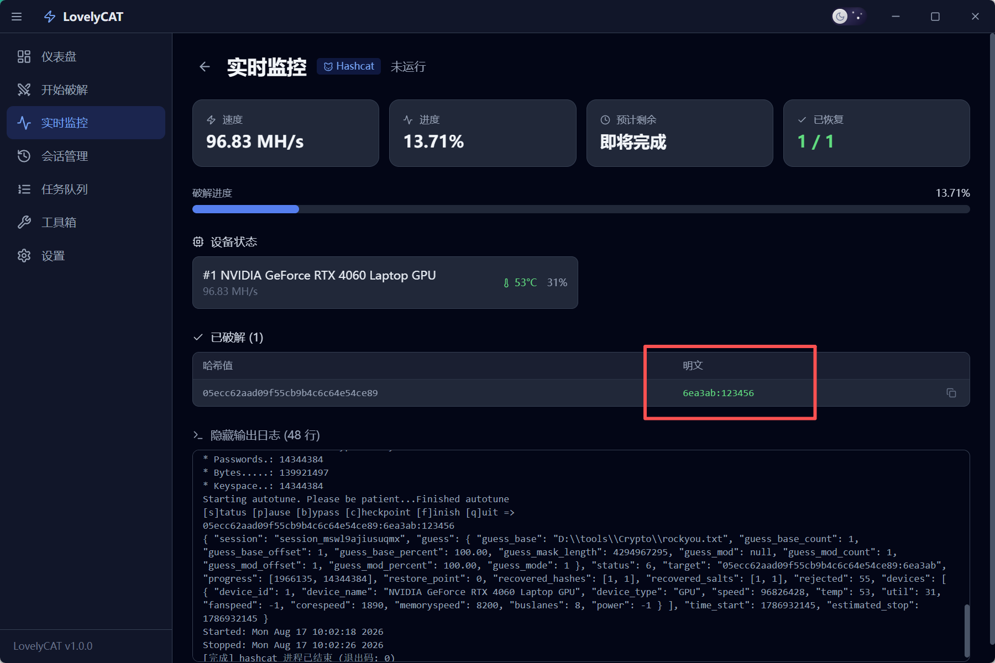Collapse the 隐藏输出日志 log section
995x663 pixels.
click(x=256, y=435)
